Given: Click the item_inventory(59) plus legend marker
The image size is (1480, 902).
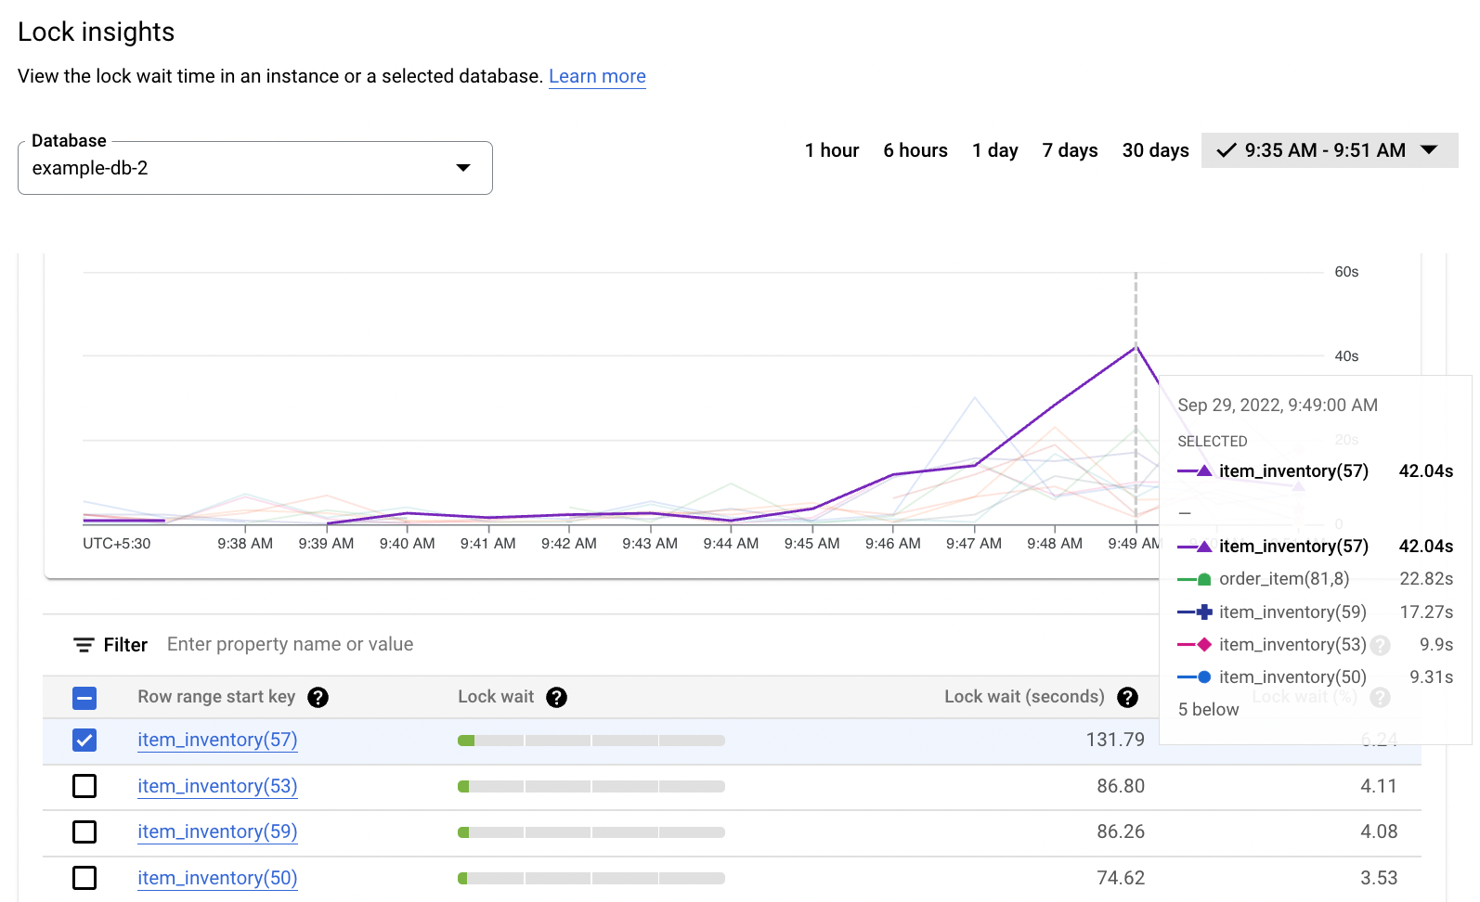Looking at the screenshot, I should 1203,612.
